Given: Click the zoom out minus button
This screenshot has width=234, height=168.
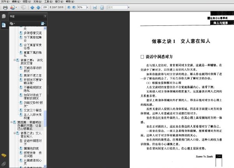Looking at the screenshot, I should pos(69,7).
